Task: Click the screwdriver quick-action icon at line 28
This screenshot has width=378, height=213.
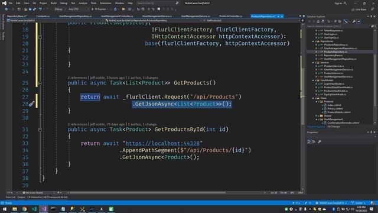Action: coord(31,104)
